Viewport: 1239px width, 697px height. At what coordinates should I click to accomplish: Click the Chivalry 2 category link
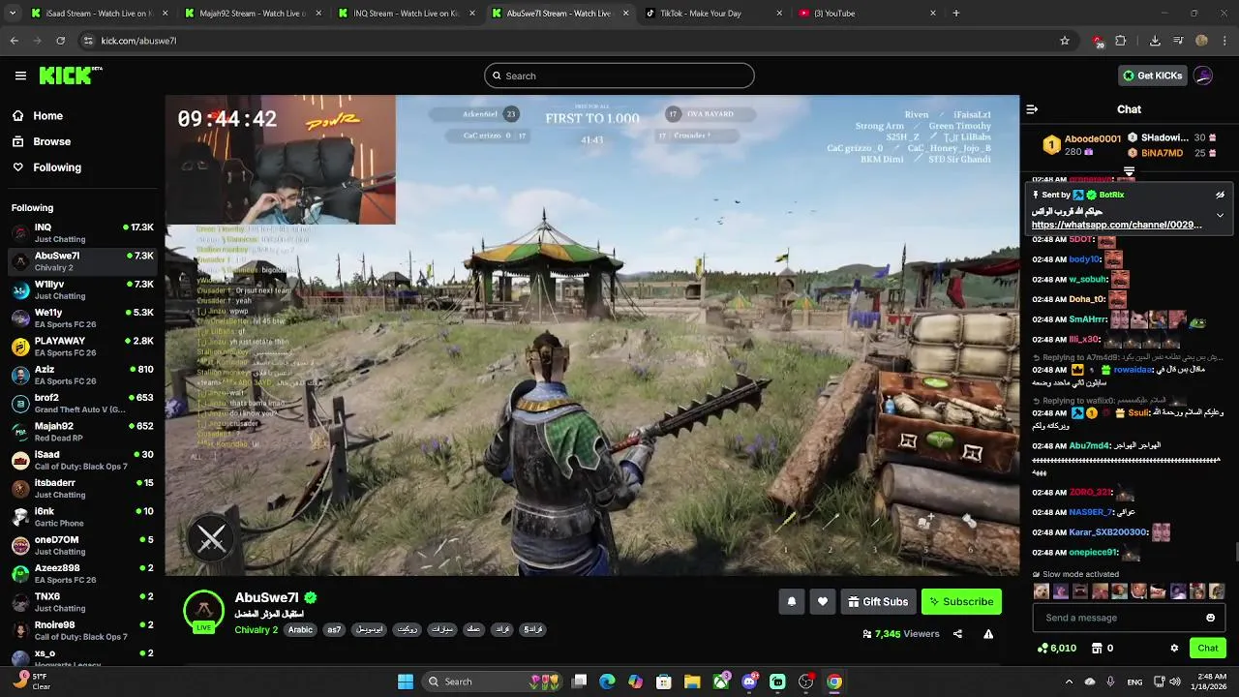point(256,630)
